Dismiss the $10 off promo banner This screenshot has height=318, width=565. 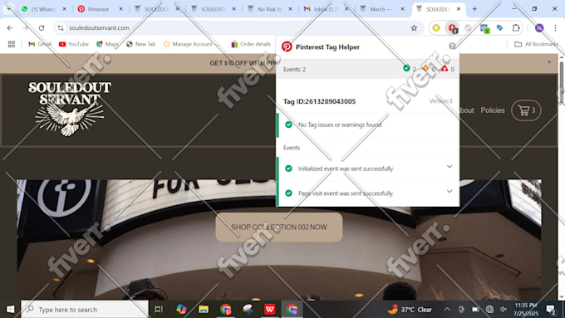[549, 62]
